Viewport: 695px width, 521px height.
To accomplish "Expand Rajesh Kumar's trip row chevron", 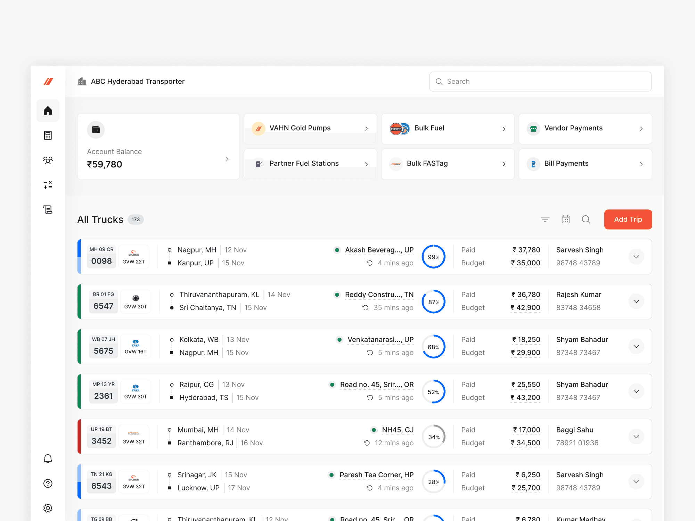I will click(636, 301).
